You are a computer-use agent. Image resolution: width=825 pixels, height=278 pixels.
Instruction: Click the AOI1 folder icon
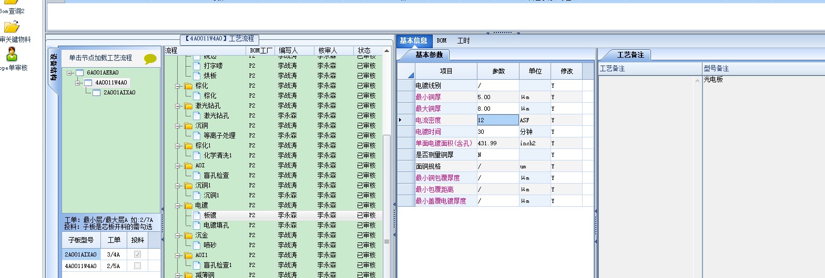coord(189,255)
